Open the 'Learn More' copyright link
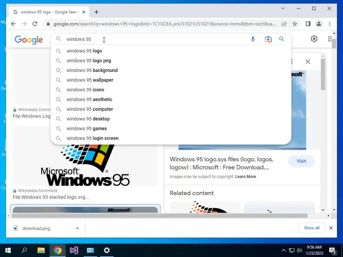 246,177
